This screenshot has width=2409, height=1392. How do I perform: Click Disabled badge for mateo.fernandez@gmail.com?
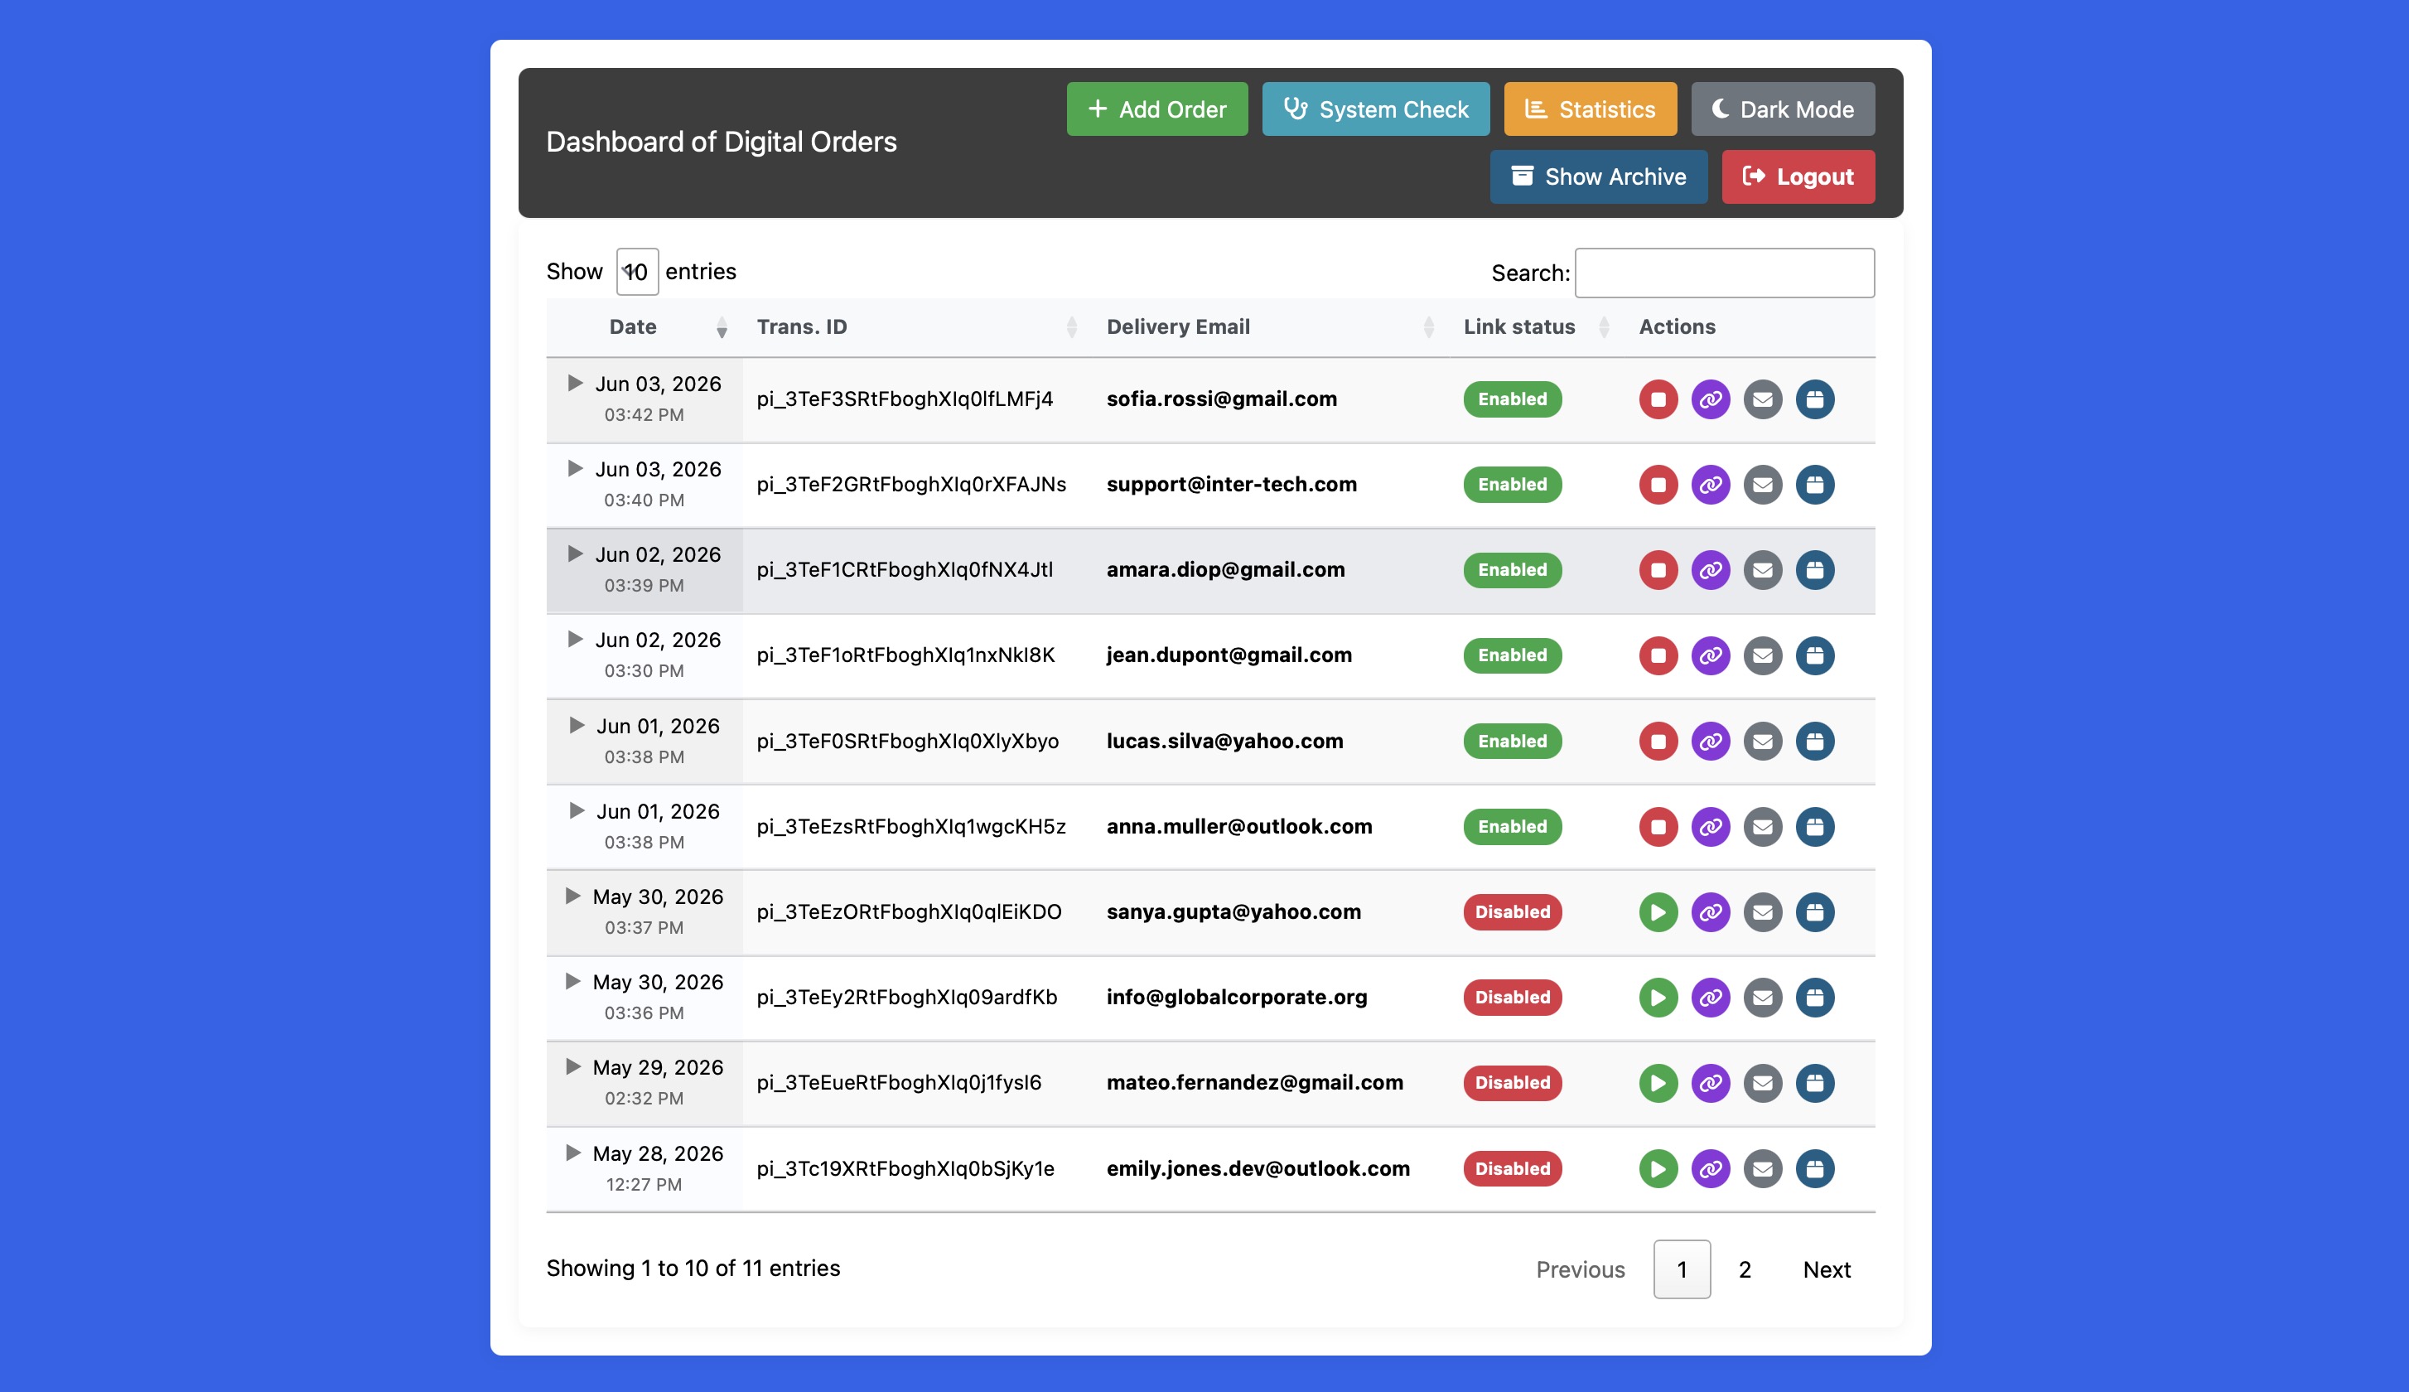[1512, 1083]
